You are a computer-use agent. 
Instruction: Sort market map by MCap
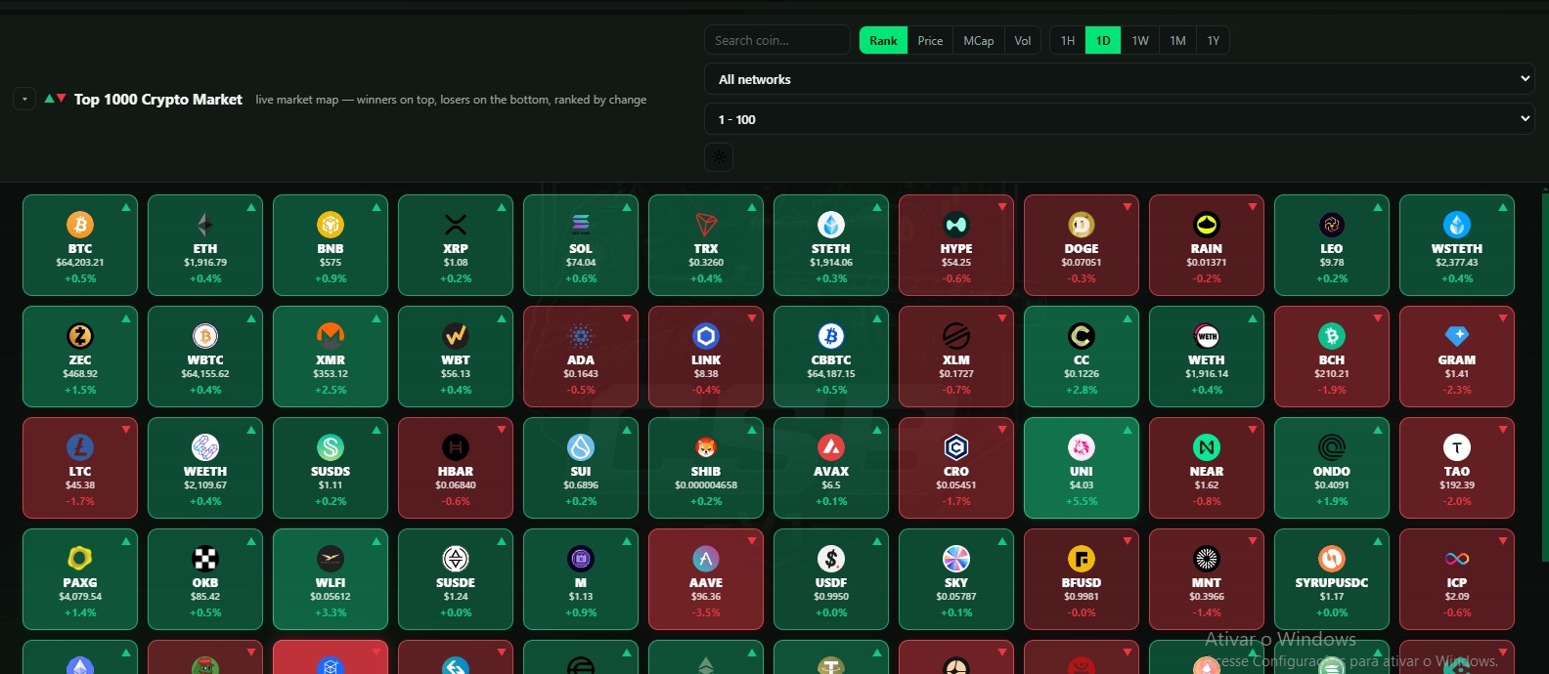(x=979, y=40)
